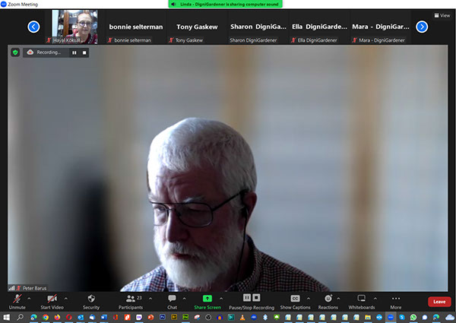Select Hayal Koksal's video thumbnail
This screenshot has height=323, width=456.
(x=74, y=27)
